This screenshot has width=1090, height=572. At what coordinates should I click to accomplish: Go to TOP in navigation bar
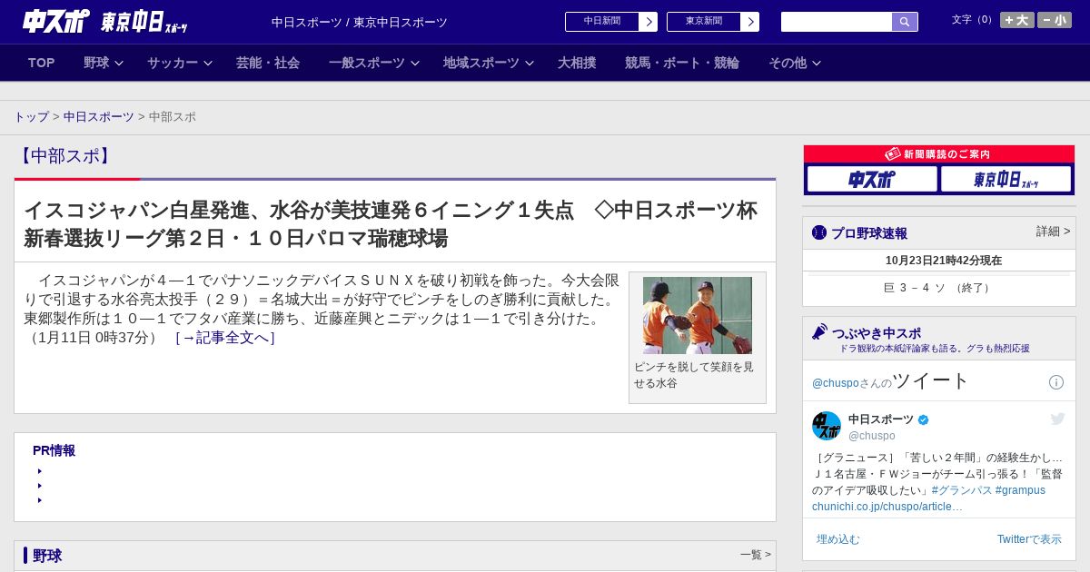tap(42, 63)
